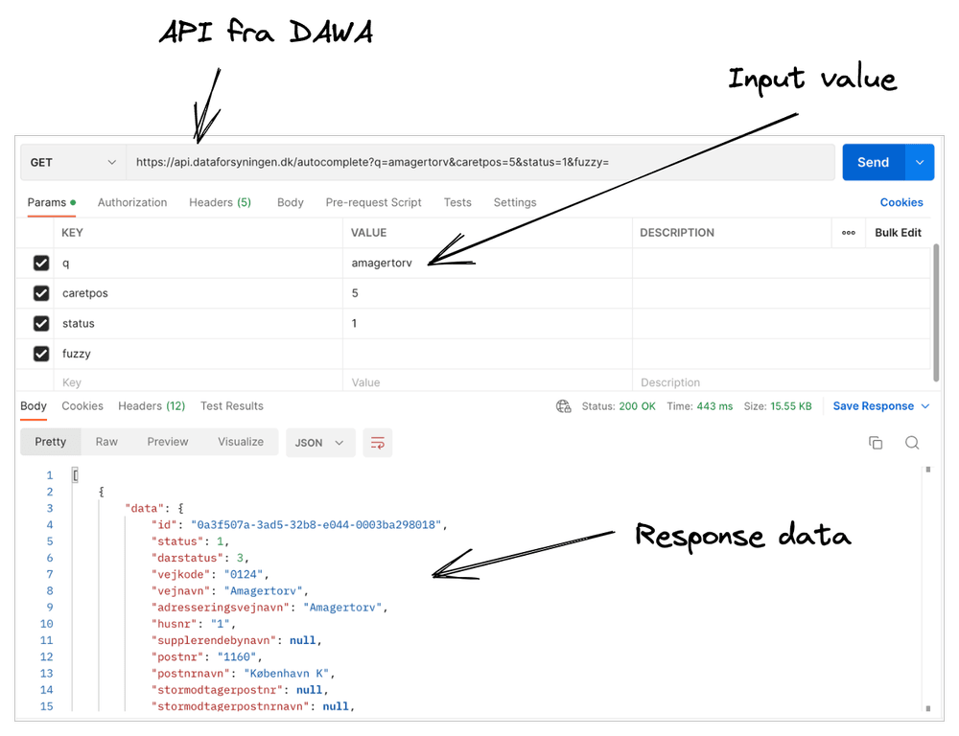Viewport: 959px width, 736px height.
Task: Click the empty Value placeholder field
Action: [x=487, y=382]
